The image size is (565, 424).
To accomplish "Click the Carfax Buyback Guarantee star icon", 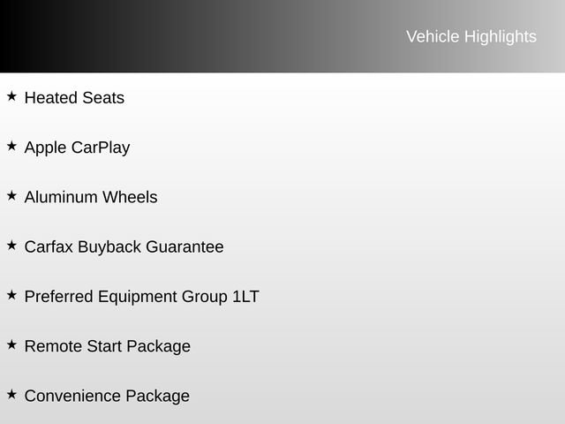I will point(11,245).
